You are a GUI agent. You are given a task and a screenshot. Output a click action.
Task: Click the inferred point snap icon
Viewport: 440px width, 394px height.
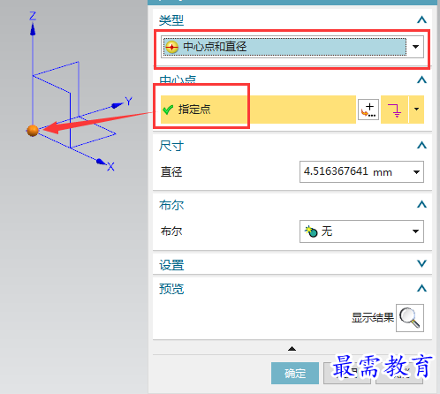[x=395, y=110]
